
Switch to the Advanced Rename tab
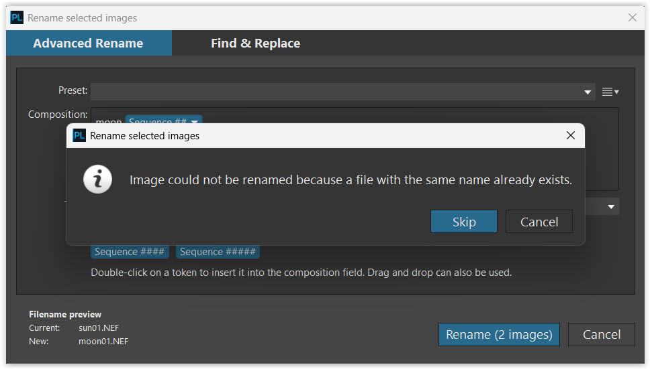point(88,44)
